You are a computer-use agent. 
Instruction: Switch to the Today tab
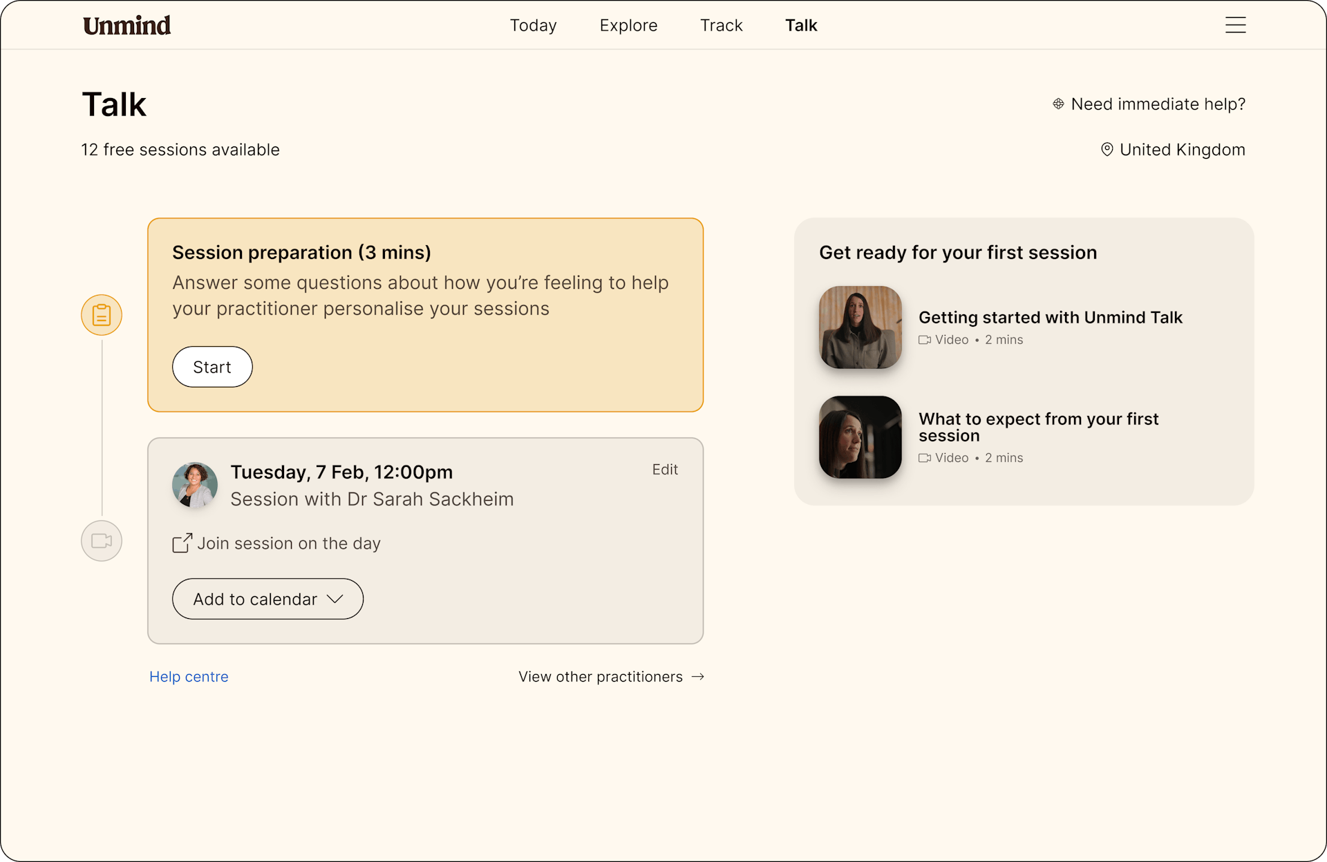pyautogui.click(x=533, y=26)
